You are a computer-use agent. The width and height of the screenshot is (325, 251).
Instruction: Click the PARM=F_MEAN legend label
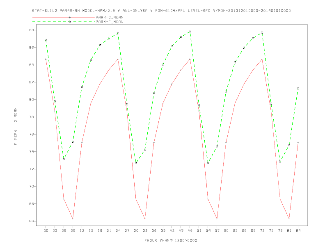pos(110,22)
